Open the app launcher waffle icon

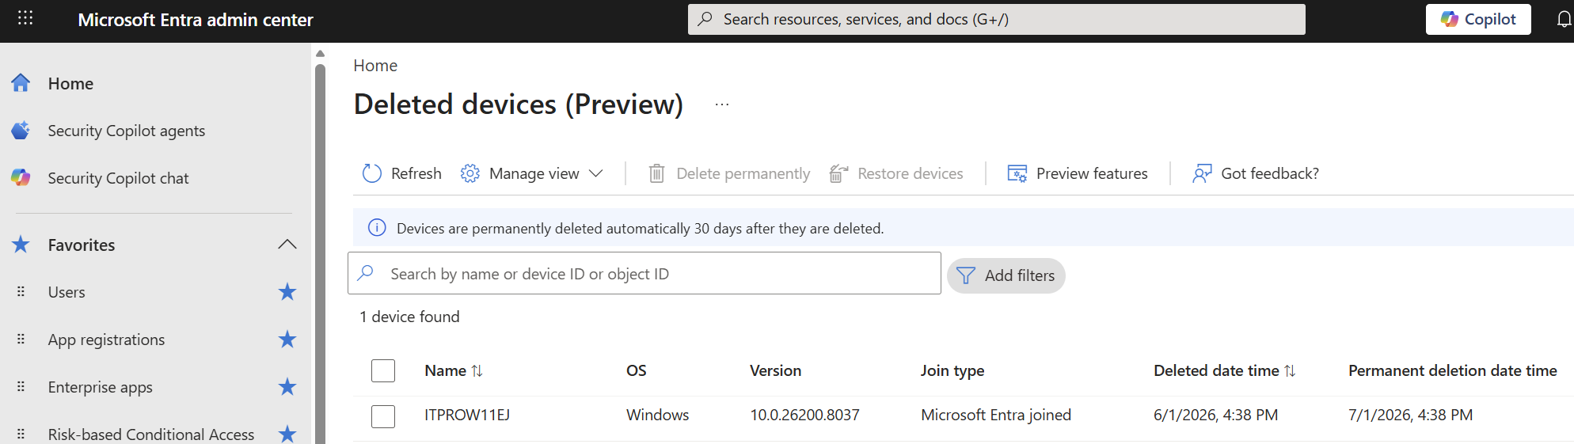(x=25, y=17)
